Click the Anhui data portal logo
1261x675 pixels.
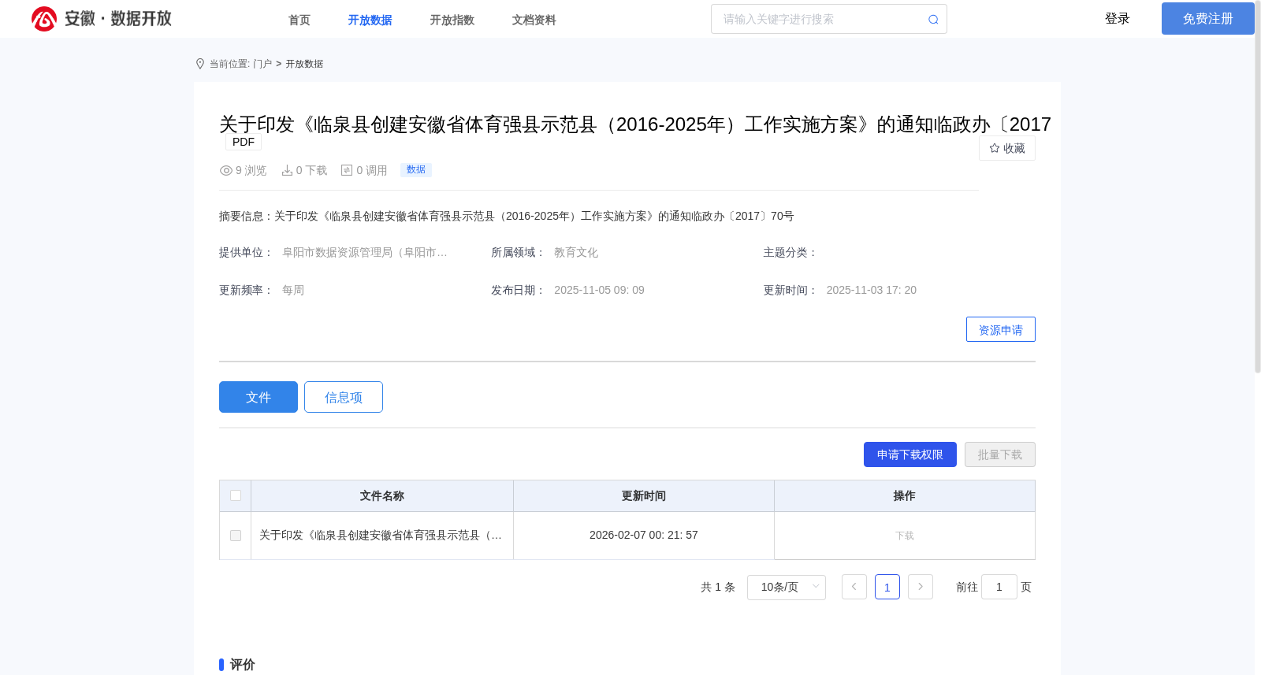tap(102, 19)
